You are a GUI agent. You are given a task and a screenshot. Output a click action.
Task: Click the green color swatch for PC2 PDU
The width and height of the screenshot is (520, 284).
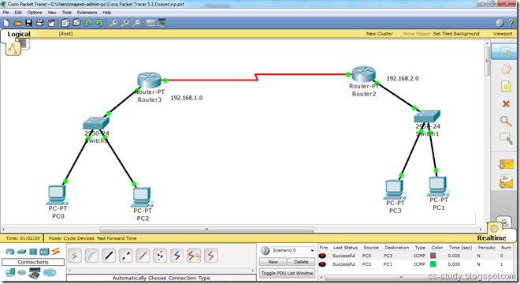click(433, 264)
